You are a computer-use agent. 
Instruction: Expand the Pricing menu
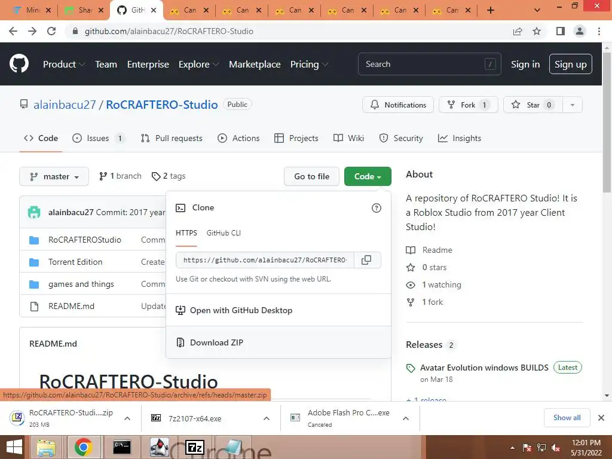(x=309, y=65)
